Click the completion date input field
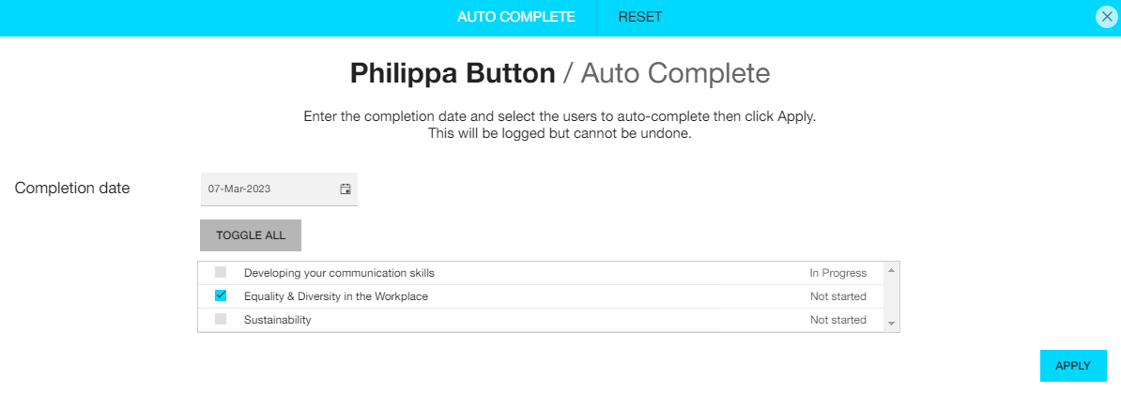This screenshot has height=393, width=1121. pos(279,189)
